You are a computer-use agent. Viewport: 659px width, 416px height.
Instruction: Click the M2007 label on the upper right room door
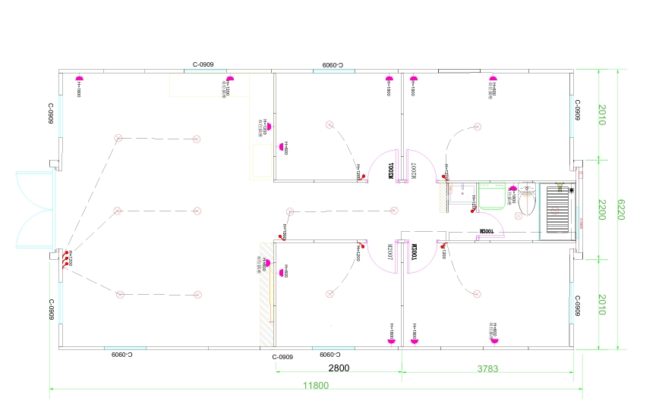pos(413,170)
